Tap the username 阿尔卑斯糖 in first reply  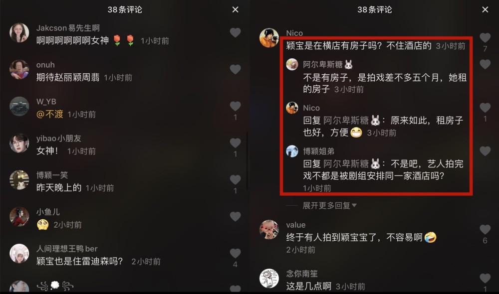coord(323,64)
